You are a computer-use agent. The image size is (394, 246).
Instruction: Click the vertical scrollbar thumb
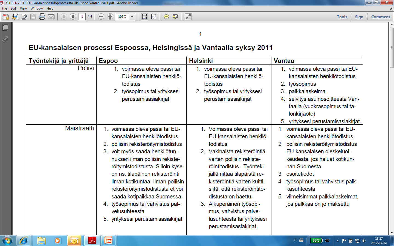[x=392, y=48]
